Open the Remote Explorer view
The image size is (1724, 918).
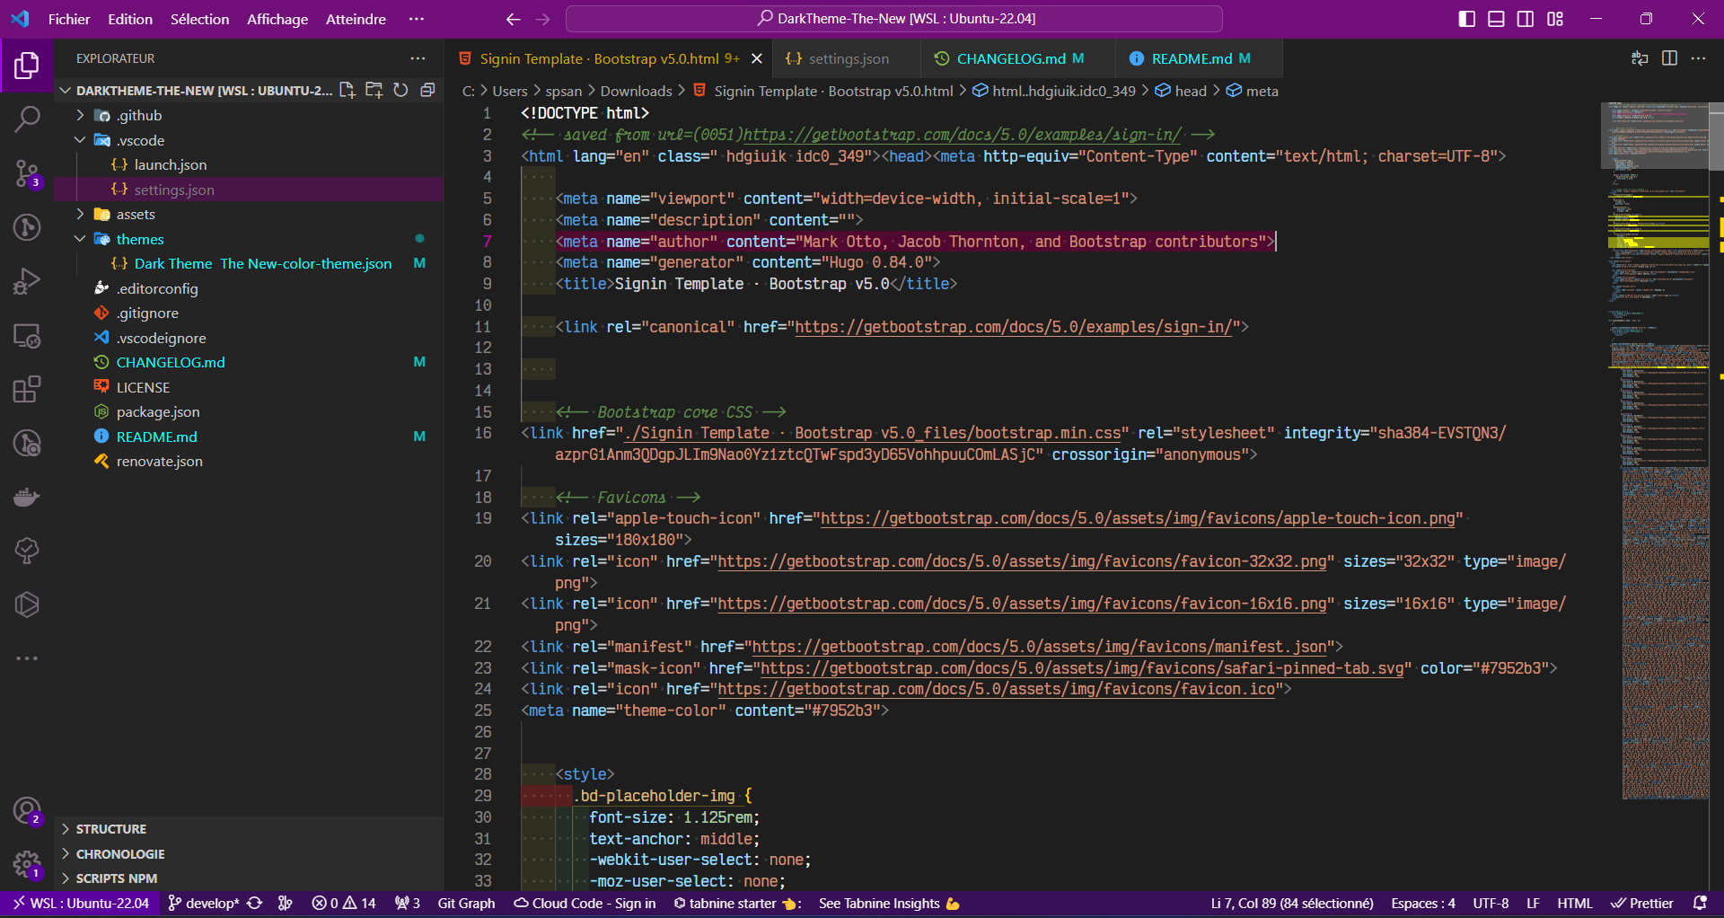tap(27, 335)
